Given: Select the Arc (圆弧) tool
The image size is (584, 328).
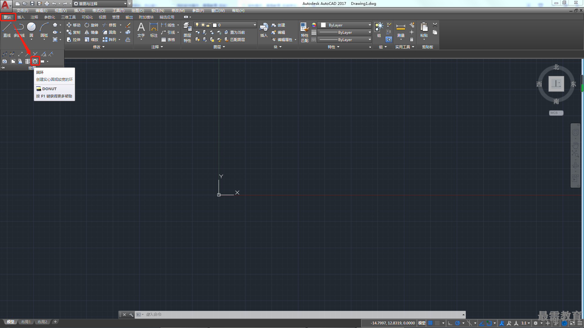Looking at the screenshot, I should coord(44,30).
